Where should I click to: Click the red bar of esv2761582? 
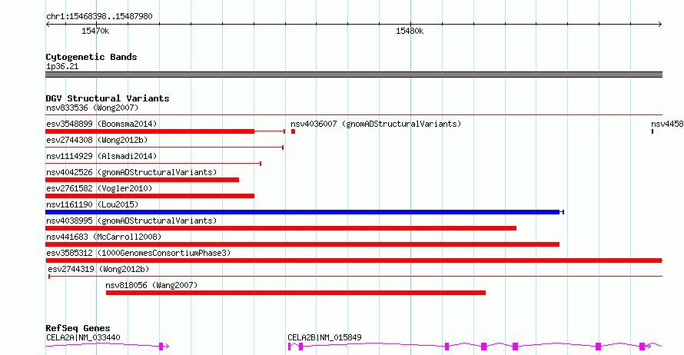click(150, 196)
